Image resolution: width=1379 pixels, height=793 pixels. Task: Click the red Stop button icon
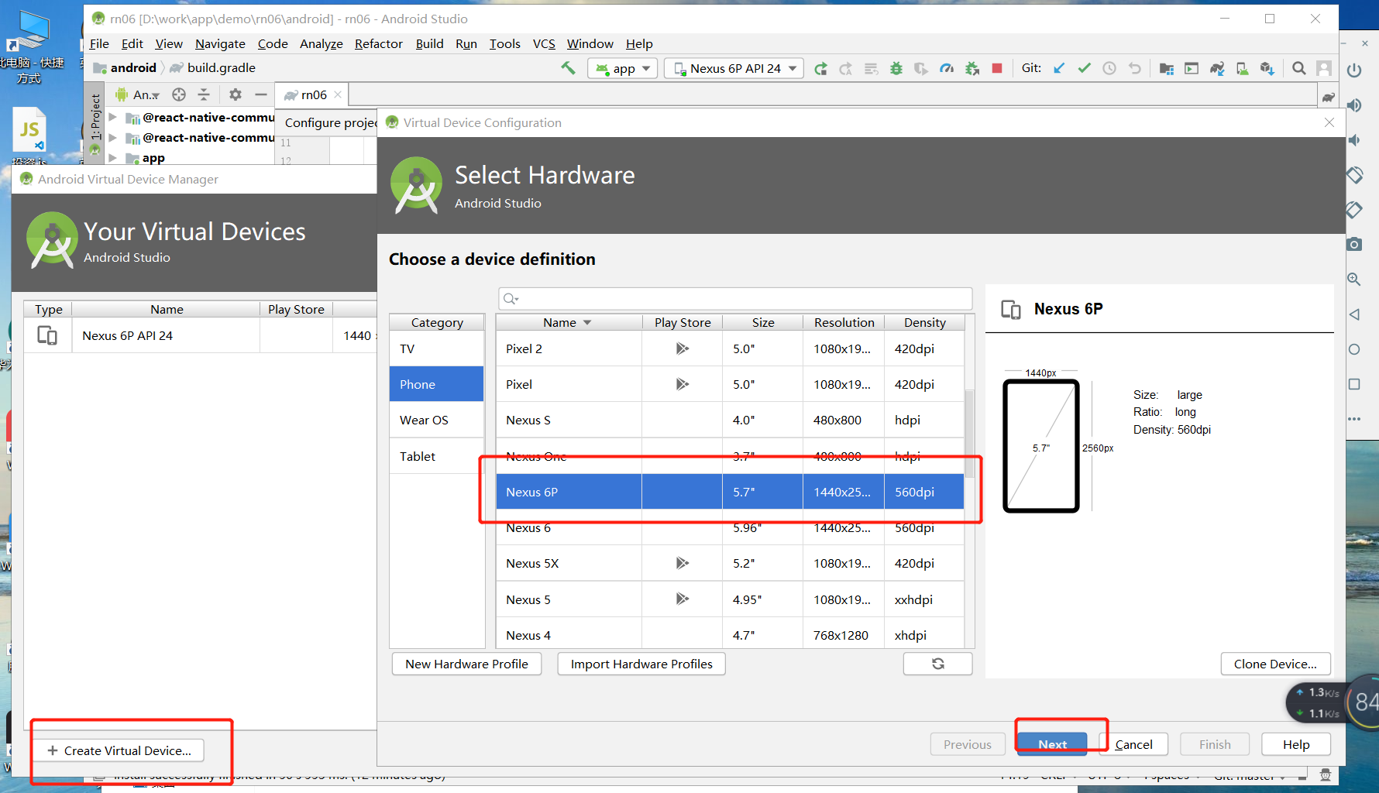(997, 68)
